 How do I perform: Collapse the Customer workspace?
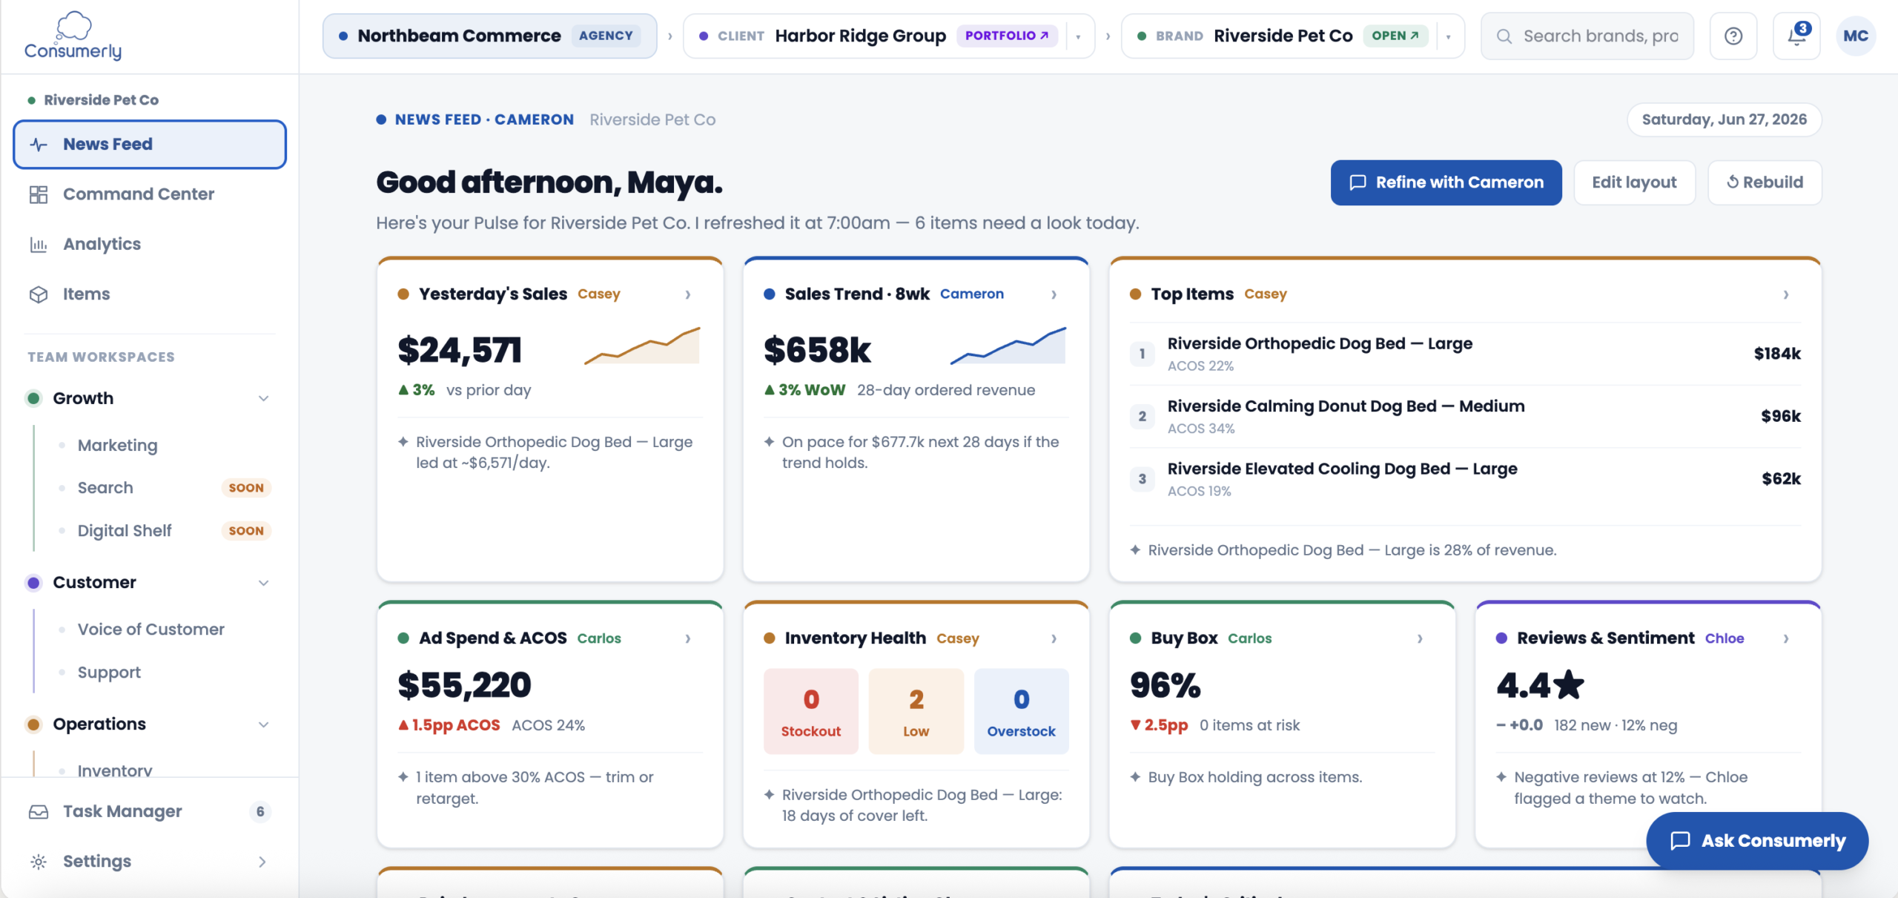(263, 583)
